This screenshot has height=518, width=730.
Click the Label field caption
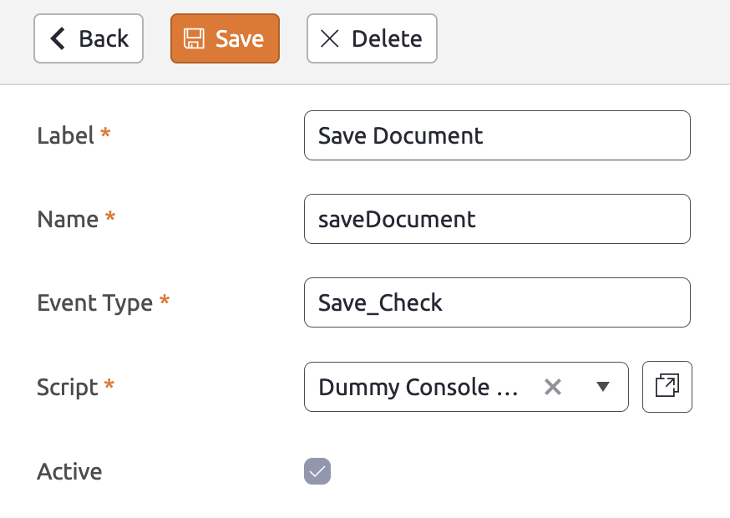click(x=66, y=135)
